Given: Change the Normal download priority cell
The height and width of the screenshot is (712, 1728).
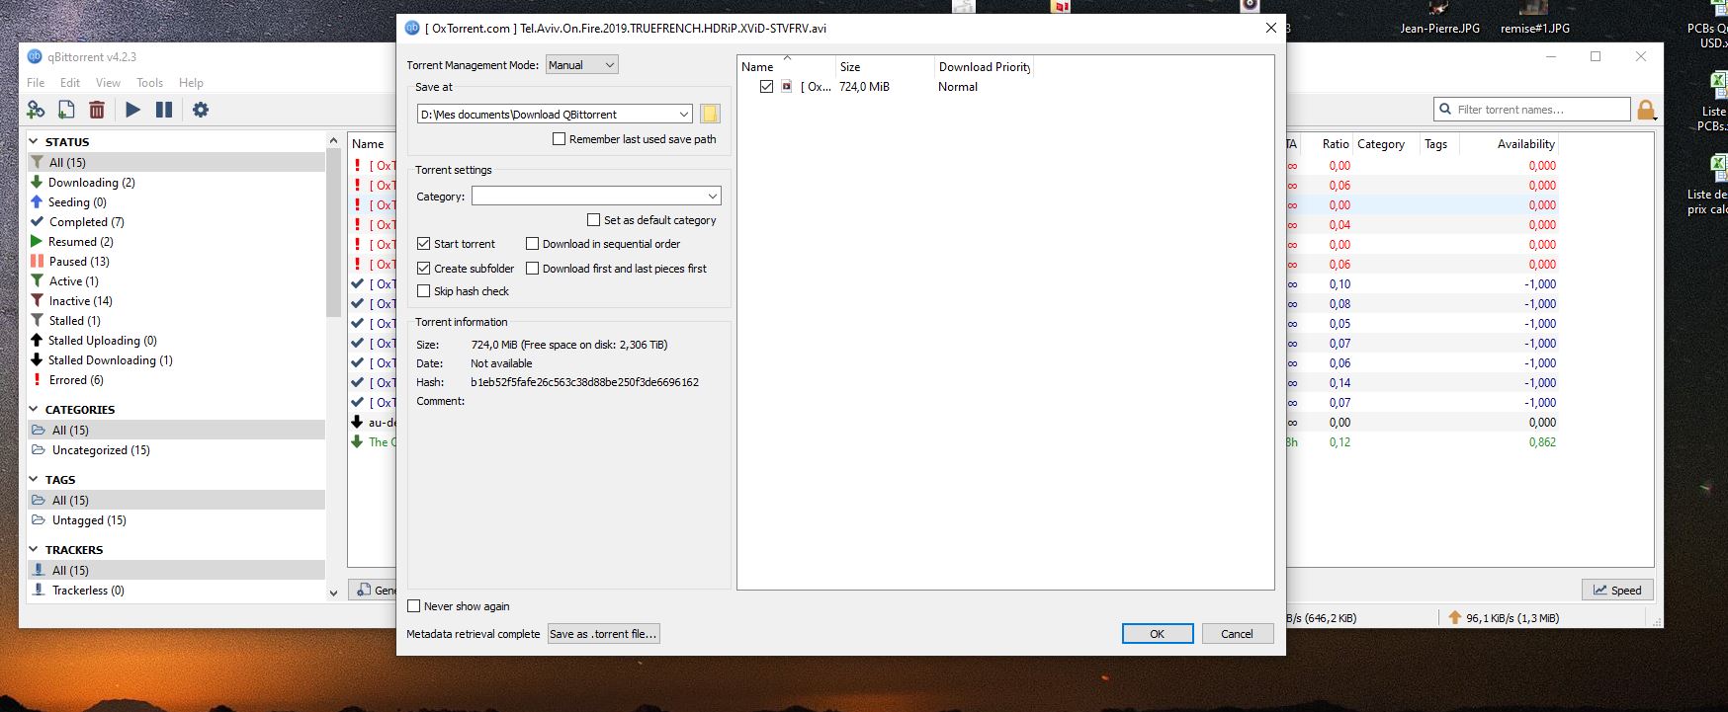Looking at the screenshot, I should [958, 87].
